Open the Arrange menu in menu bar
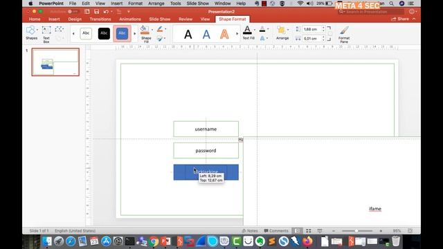443x249 pixels. pos(156,3)
